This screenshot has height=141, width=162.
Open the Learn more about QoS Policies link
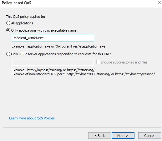coord(32,118)
